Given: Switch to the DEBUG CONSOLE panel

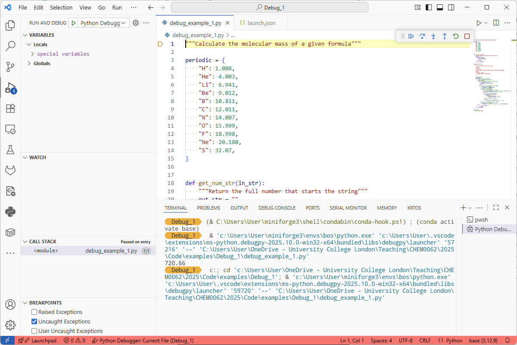Looking at the screenshot, I should pyautogui.click(x=277, y=208).
